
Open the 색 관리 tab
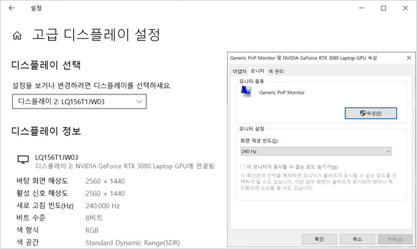click(x=276, y=71)
